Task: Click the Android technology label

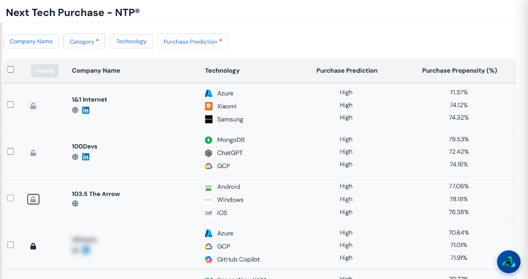Action: point(228,187)
